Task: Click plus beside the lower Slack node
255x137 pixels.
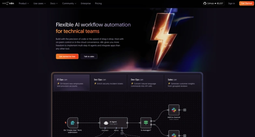Action: coord(185,136)
